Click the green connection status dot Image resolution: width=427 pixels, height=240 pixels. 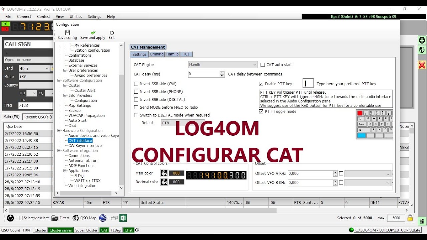[x=351, y=230]
